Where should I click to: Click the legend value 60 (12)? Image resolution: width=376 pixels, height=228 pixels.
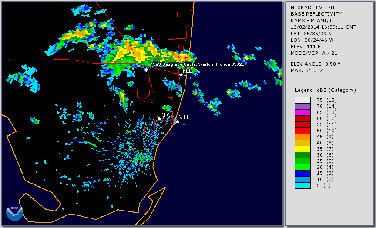(327, 118)
